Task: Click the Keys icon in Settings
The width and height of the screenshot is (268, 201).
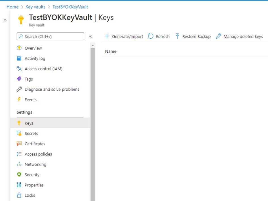Action: click(19, 123)
